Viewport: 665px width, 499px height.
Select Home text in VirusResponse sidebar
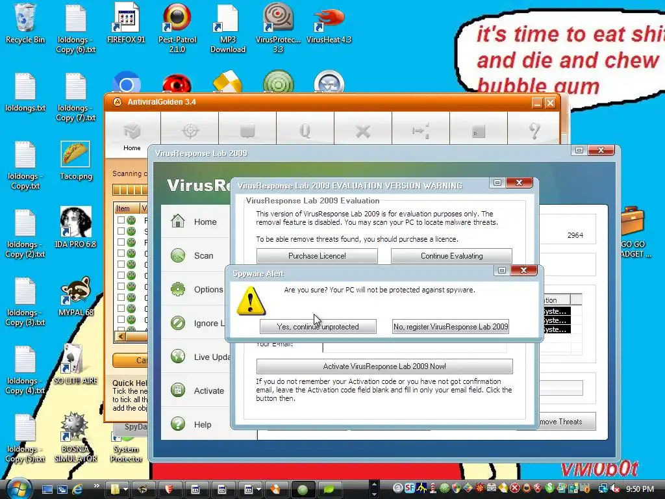205,222
